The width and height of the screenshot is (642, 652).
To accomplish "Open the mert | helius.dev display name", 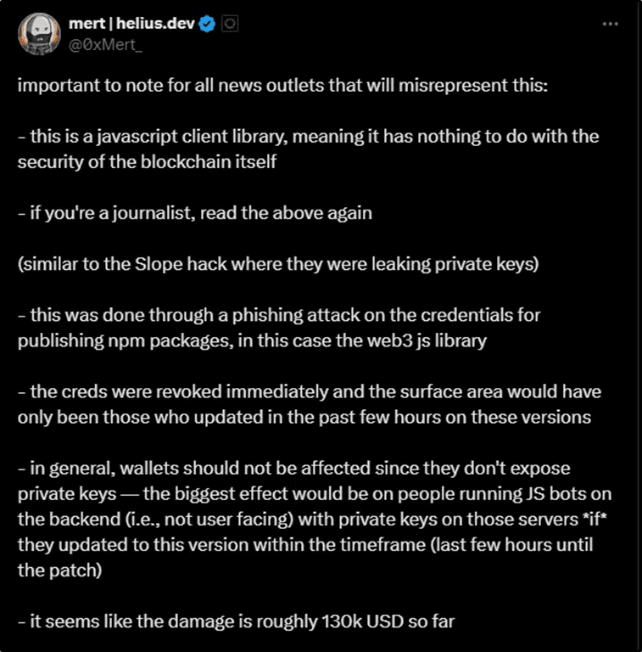I will [131, 24].
